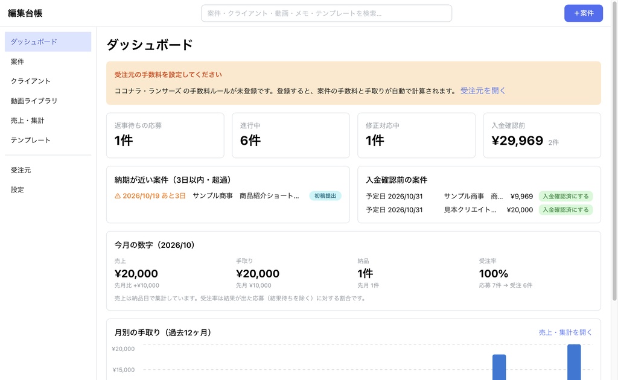This screenshot has width=618, height=380.
Task: Click the 売上・集計を開く link
Action: pyautogui.click(x=565, y=332)
